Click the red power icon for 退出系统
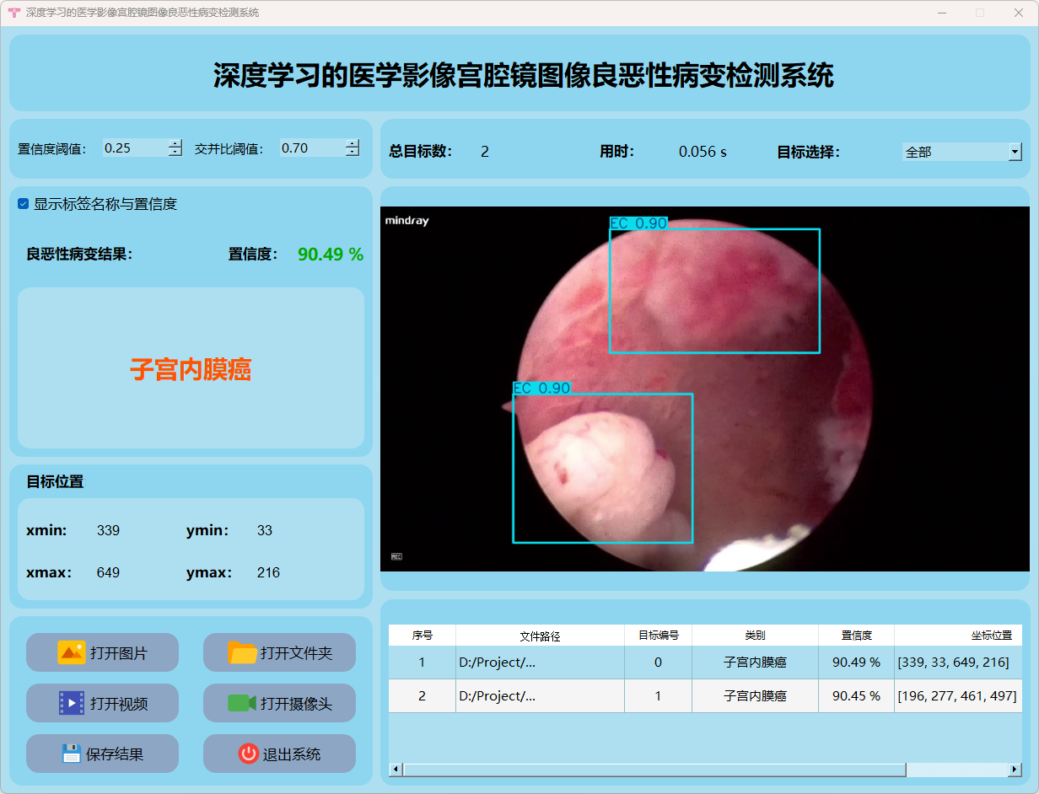The image size is (1039, 794). tap(248, 754)
